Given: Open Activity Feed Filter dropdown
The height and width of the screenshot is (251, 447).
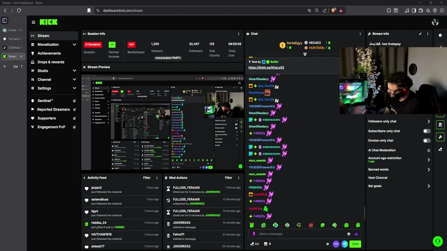Looking at the screenshot, I should pyautogui.click(x=147, y=178).
